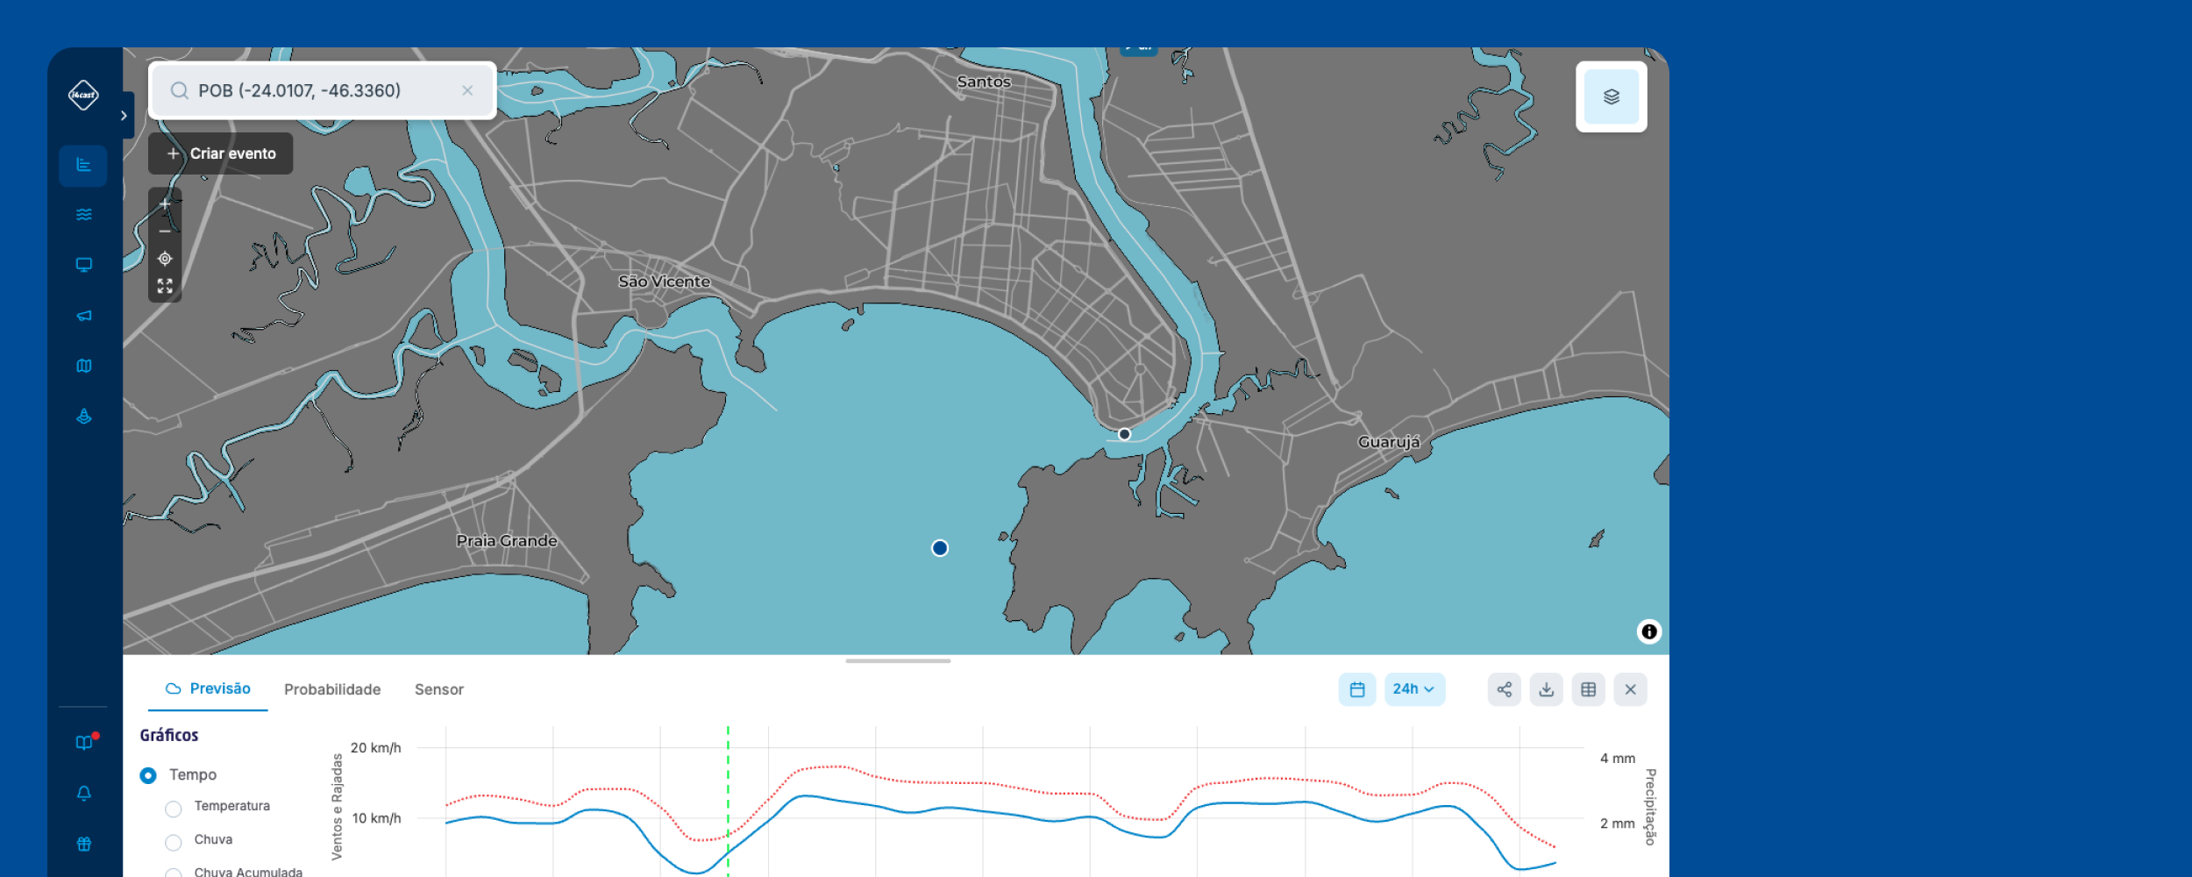Click the green dashed current-time marker

(728, 801)
